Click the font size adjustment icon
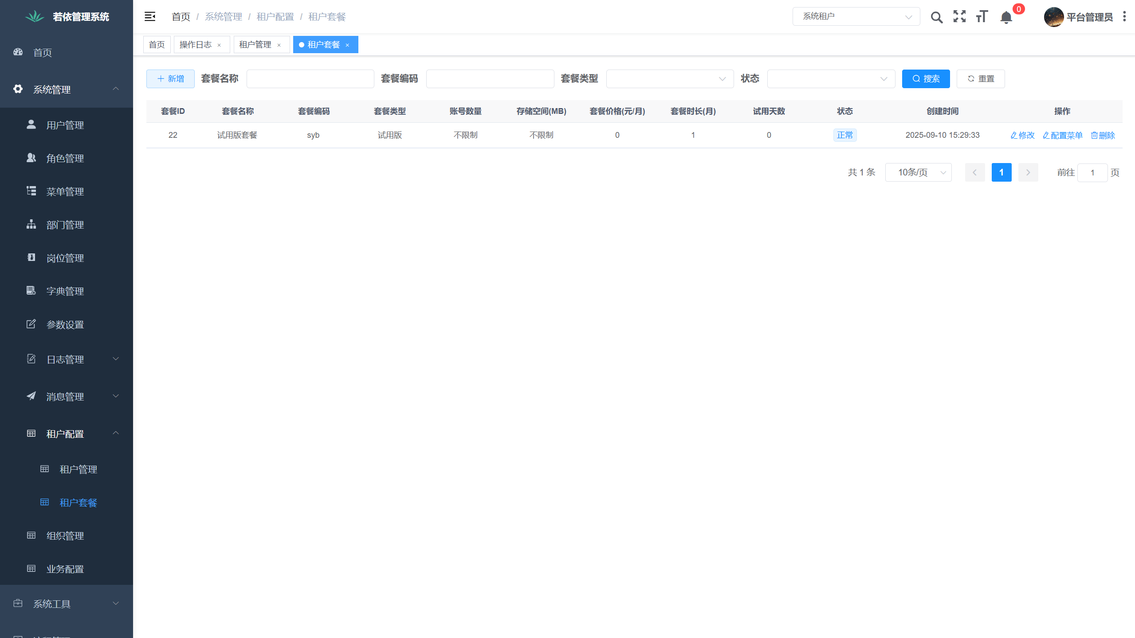Viewport: 1135px width, 638px height. click(981, 17)
